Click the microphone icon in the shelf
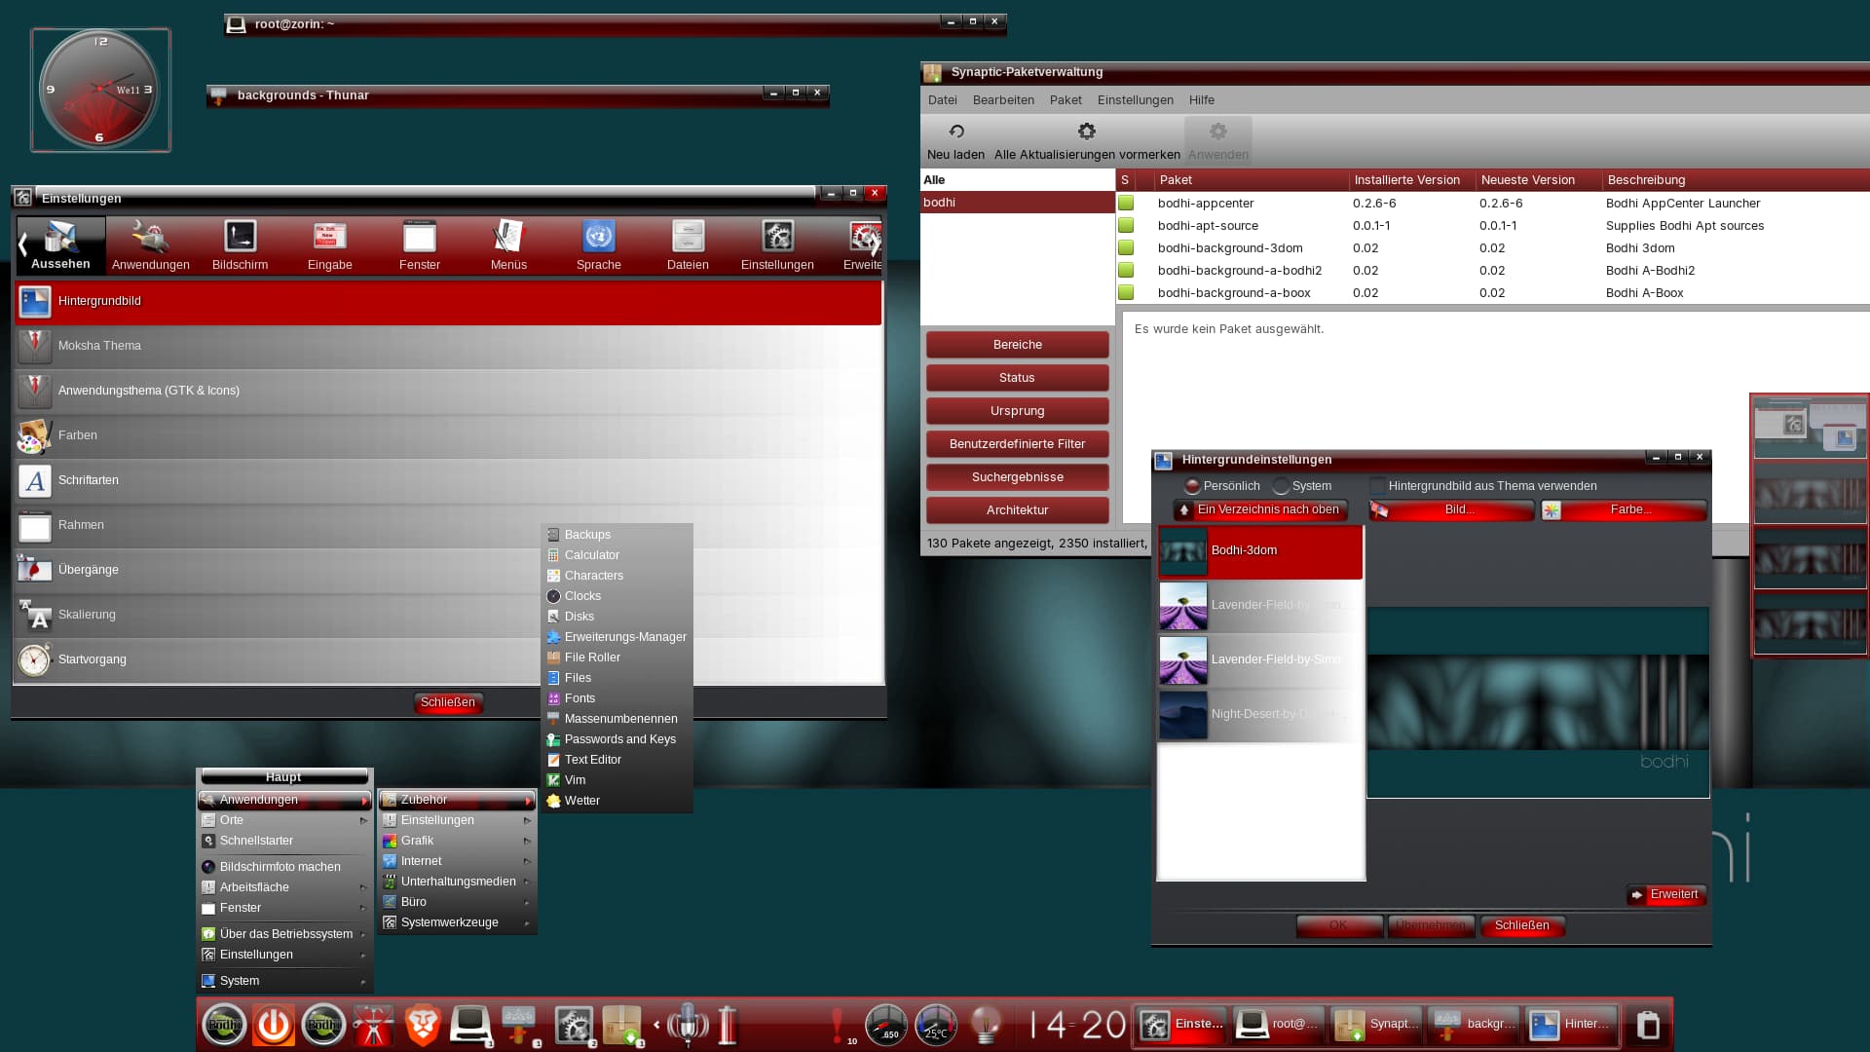Image resolution: width=1870 pixels, height=1052 pixels. tap(688, 1024)
